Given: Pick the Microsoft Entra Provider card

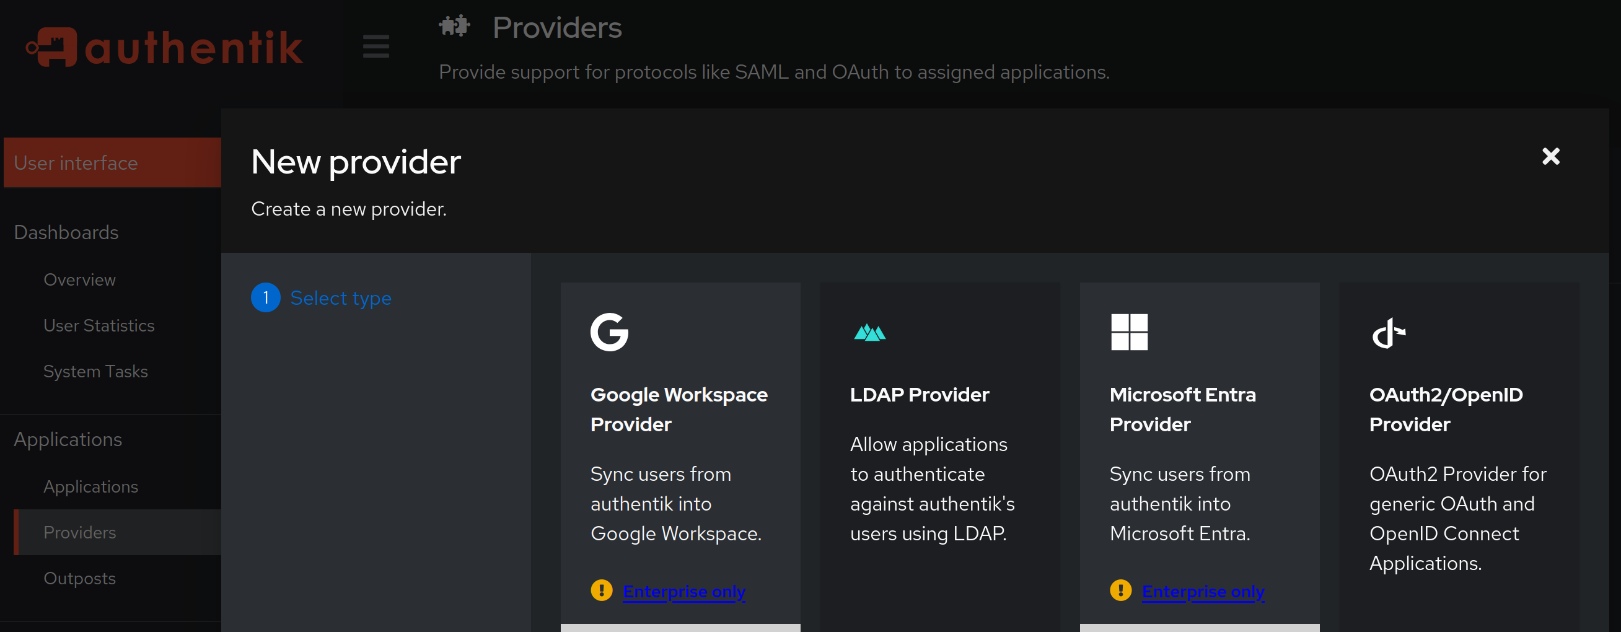Looking at the screenshot, I should point(1200,457).
